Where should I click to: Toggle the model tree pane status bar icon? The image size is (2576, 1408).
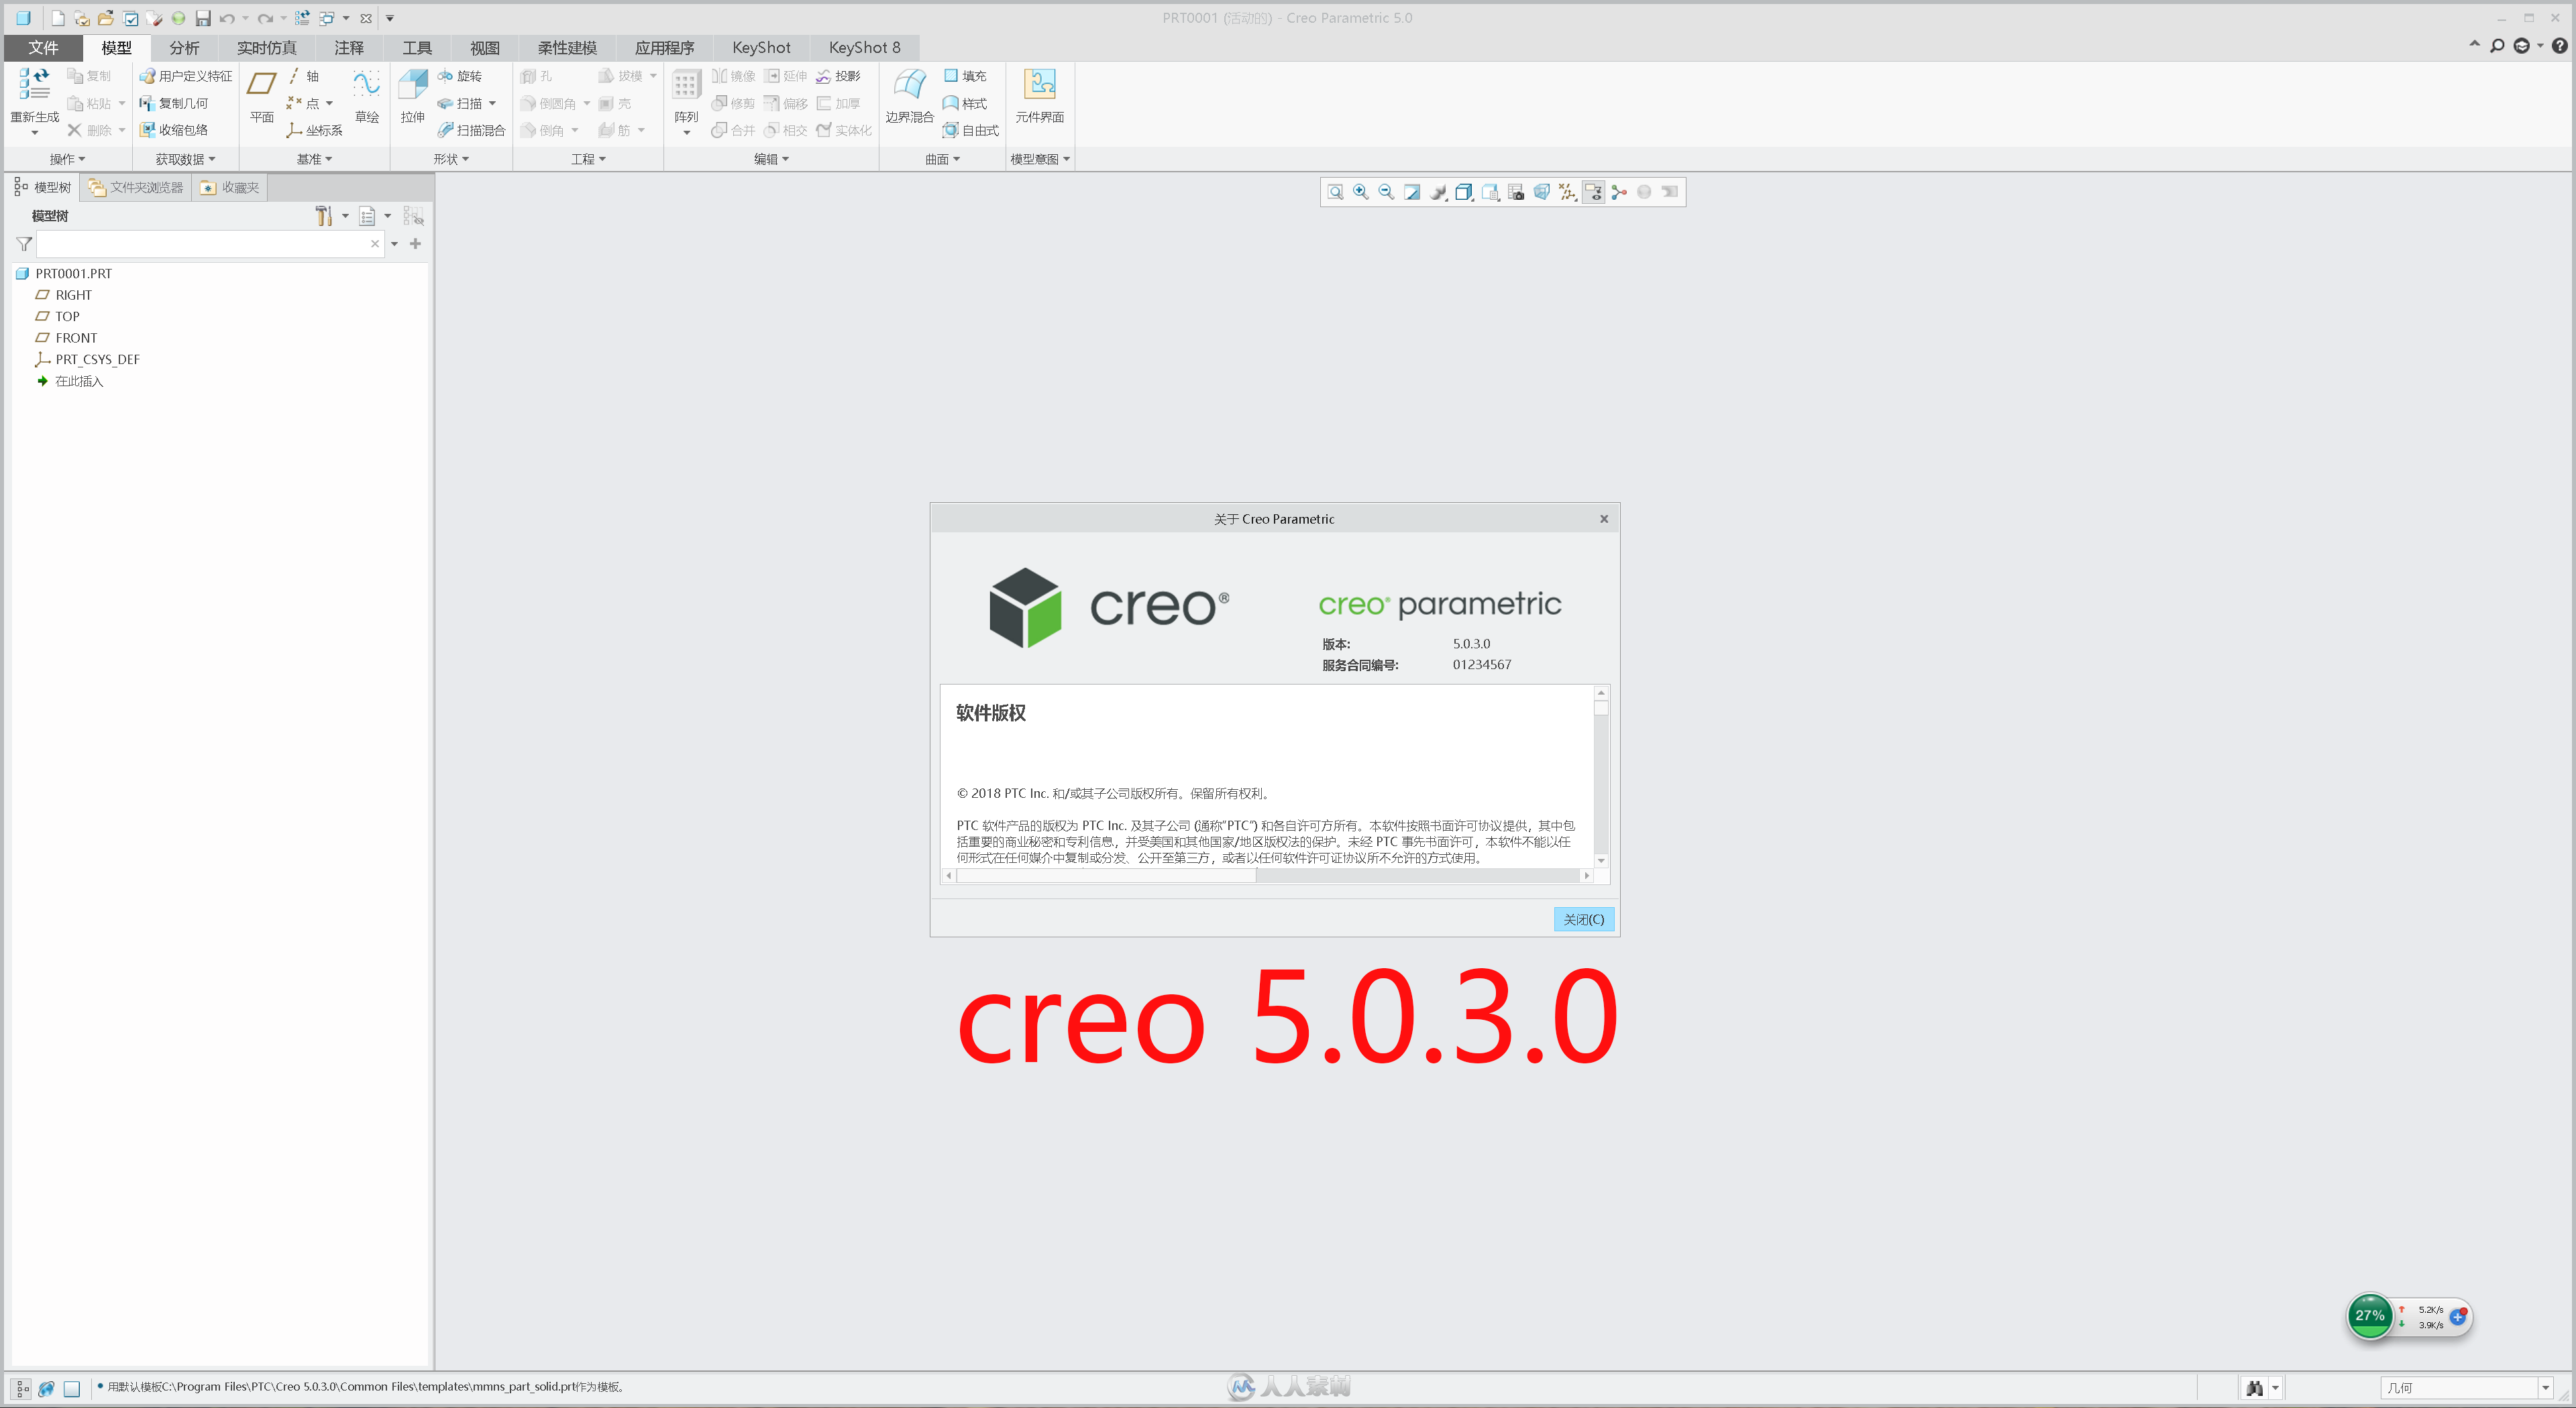[x=21, y=1388]
